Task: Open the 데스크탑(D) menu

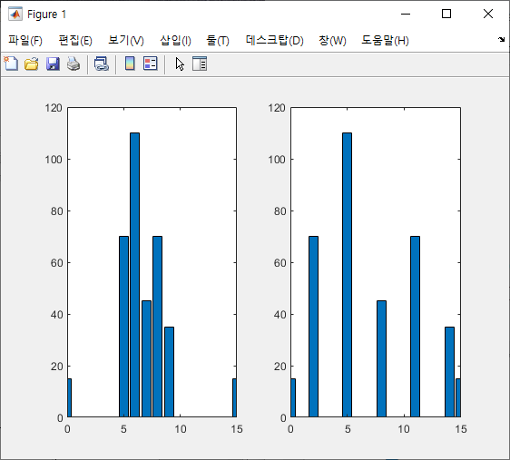Action: pos(275,40)
